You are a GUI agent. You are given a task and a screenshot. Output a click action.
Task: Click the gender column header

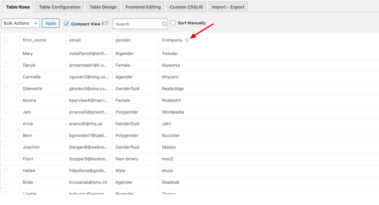pyautogui.click(x=123, y=40)
